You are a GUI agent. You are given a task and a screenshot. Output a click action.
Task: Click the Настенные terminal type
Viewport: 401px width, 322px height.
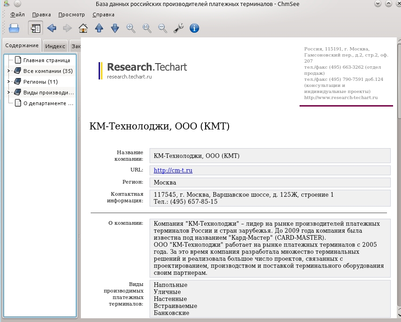click(170, 299)
